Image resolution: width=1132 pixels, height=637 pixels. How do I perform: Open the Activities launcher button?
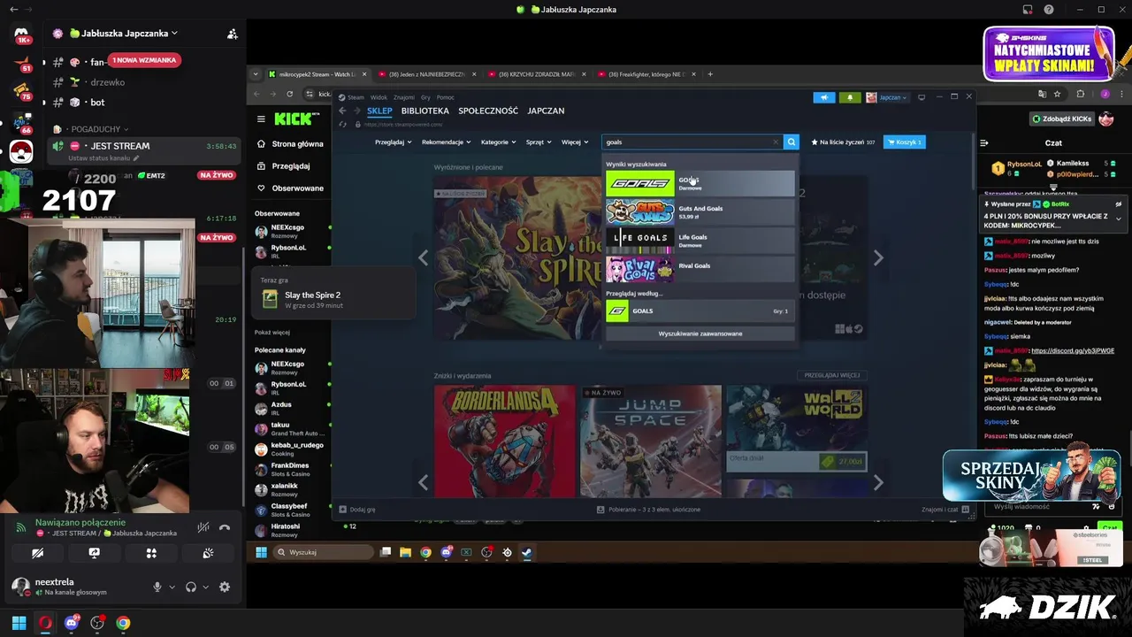[151, 553]
